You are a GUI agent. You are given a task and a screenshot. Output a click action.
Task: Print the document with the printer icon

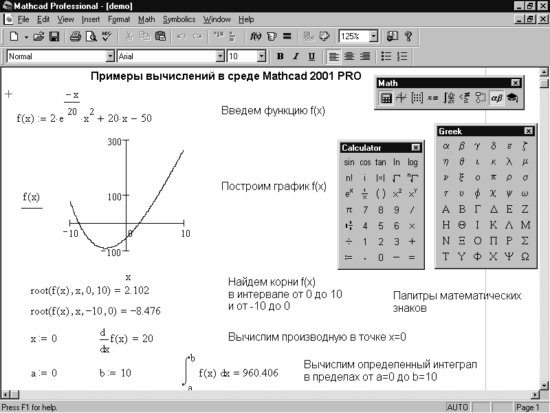(76, 36)
